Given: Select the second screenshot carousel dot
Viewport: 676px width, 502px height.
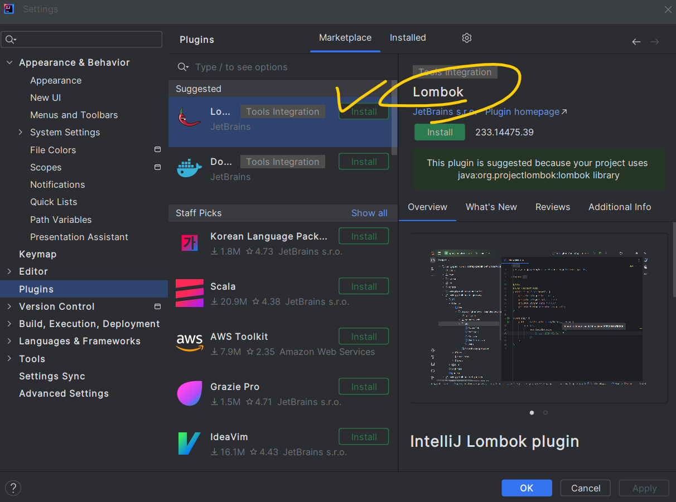Looking at the screenshot, I should click(545, 413).
